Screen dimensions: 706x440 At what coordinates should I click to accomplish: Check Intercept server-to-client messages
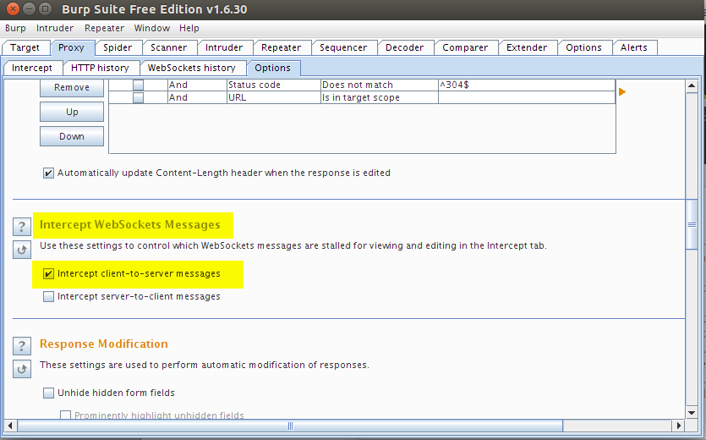pos(48,297)
